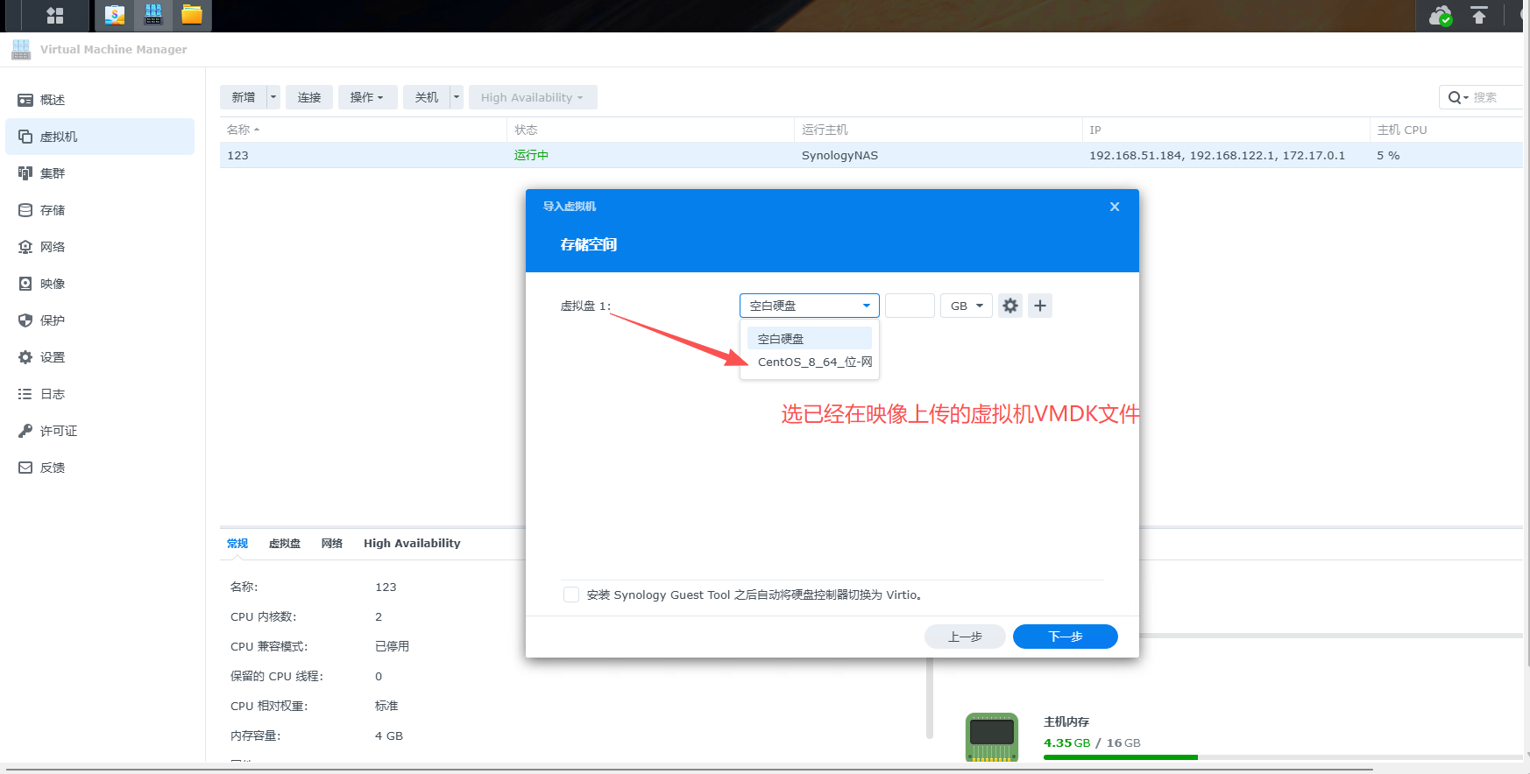The width and height of the screenshot is (1530, 774).
Task: Open the 网络 network section
Action: click(100, 247)
